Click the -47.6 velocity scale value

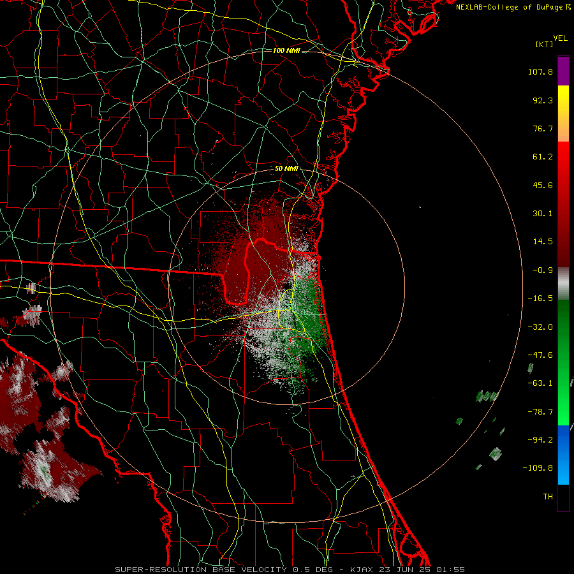point(540,355)
